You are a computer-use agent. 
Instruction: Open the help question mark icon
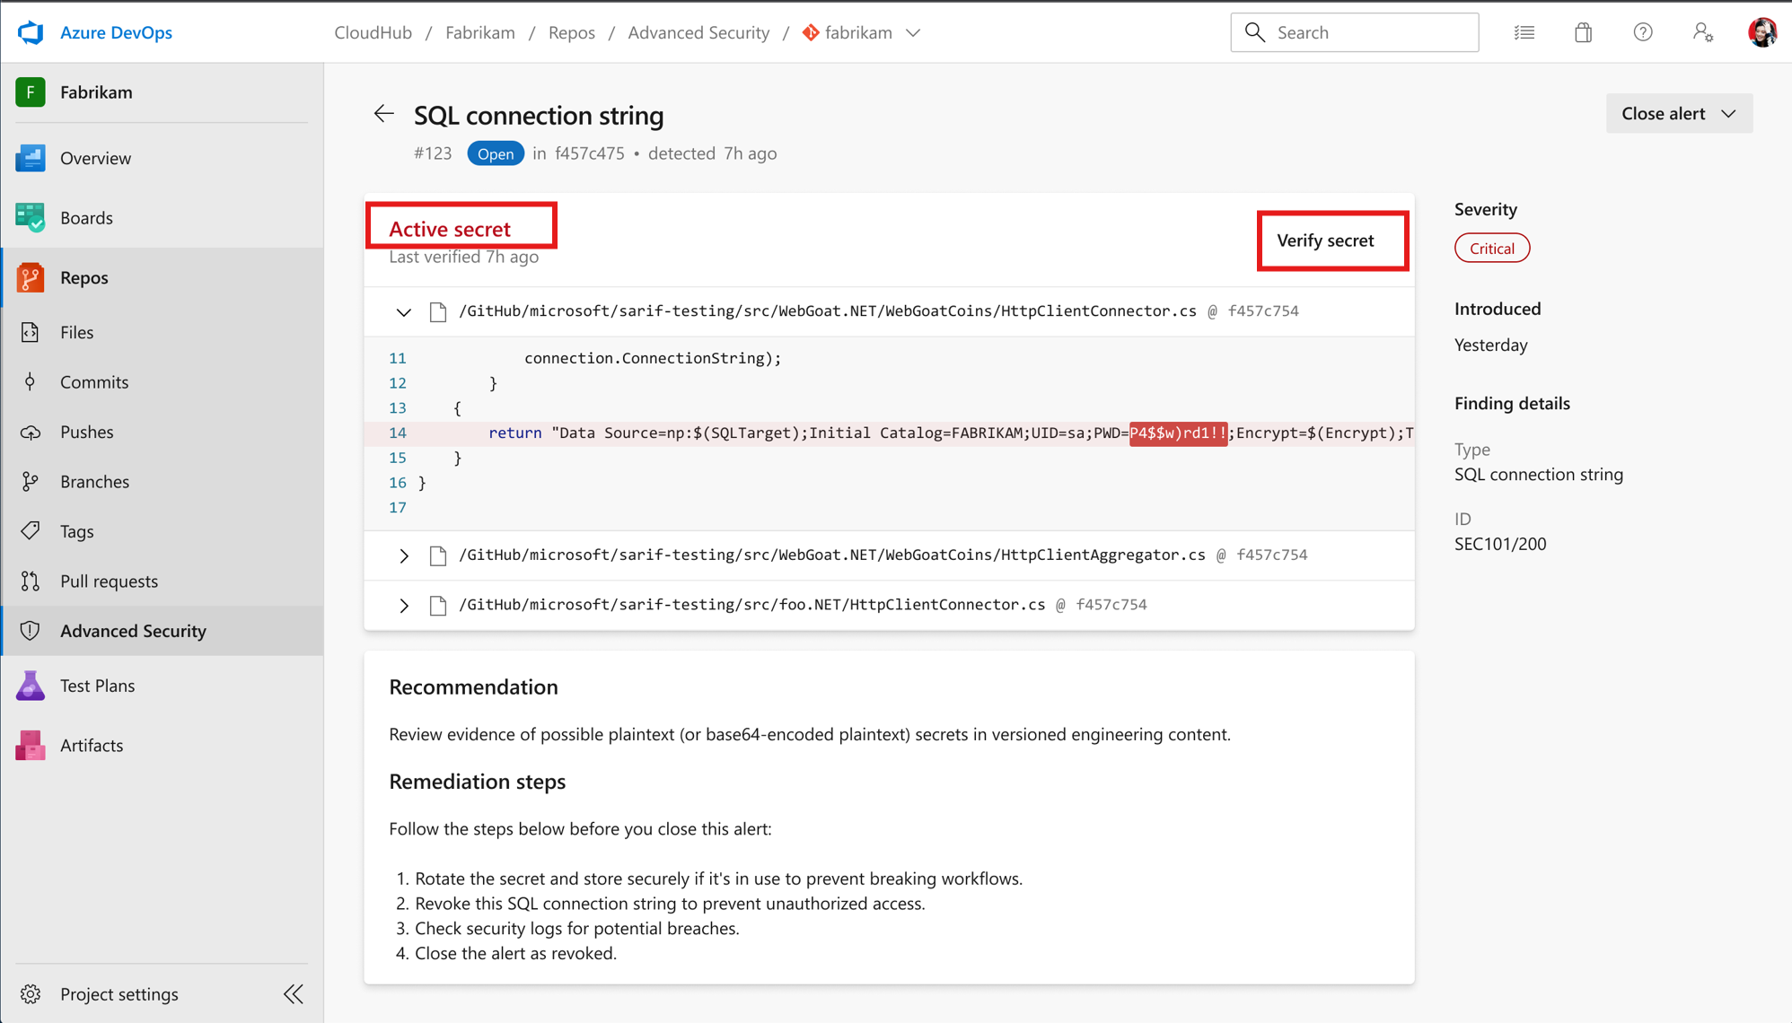(1643, 32)
